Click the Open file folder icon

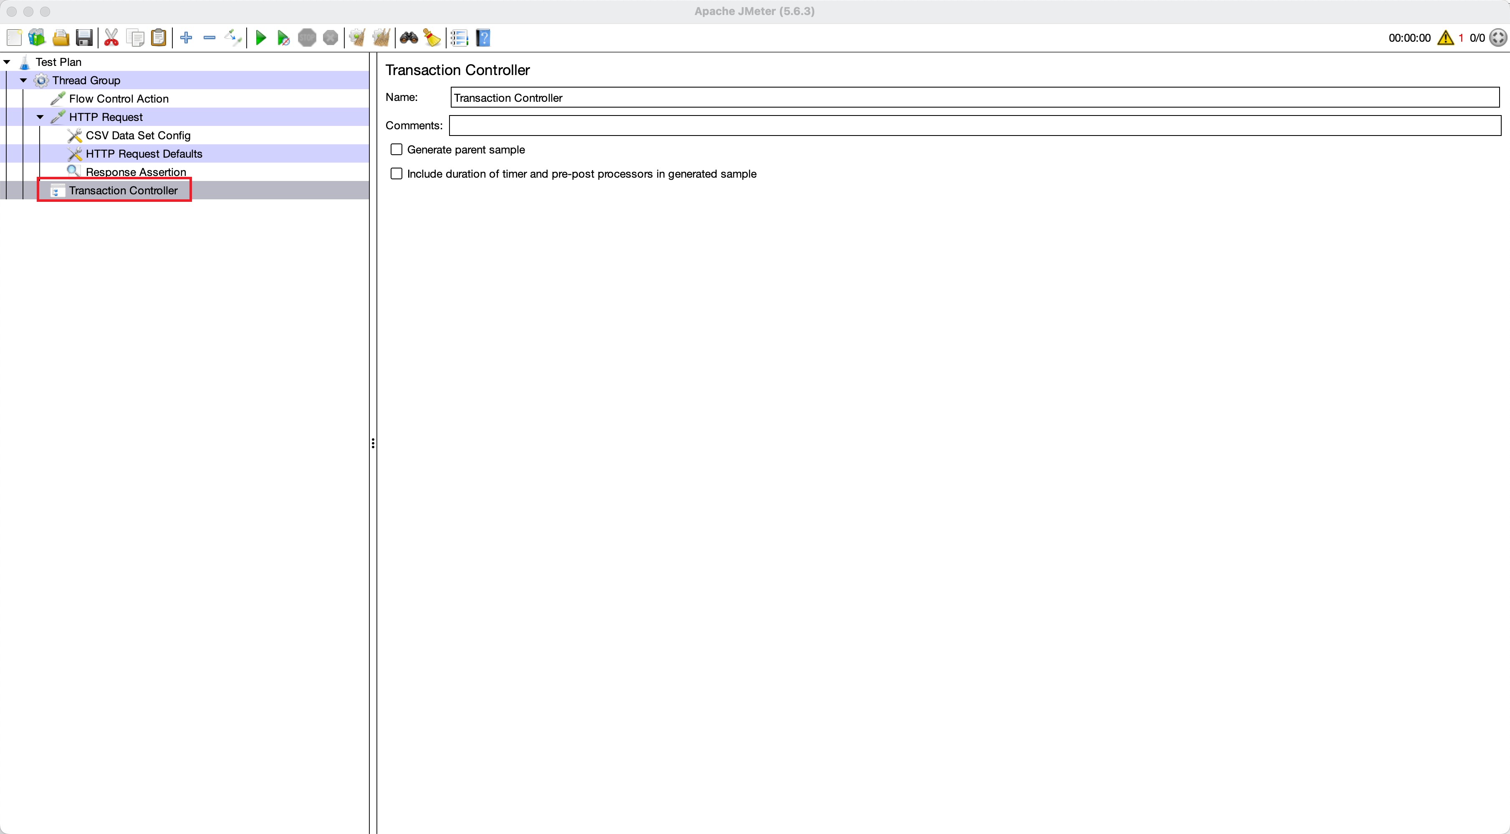pos(61,38)
